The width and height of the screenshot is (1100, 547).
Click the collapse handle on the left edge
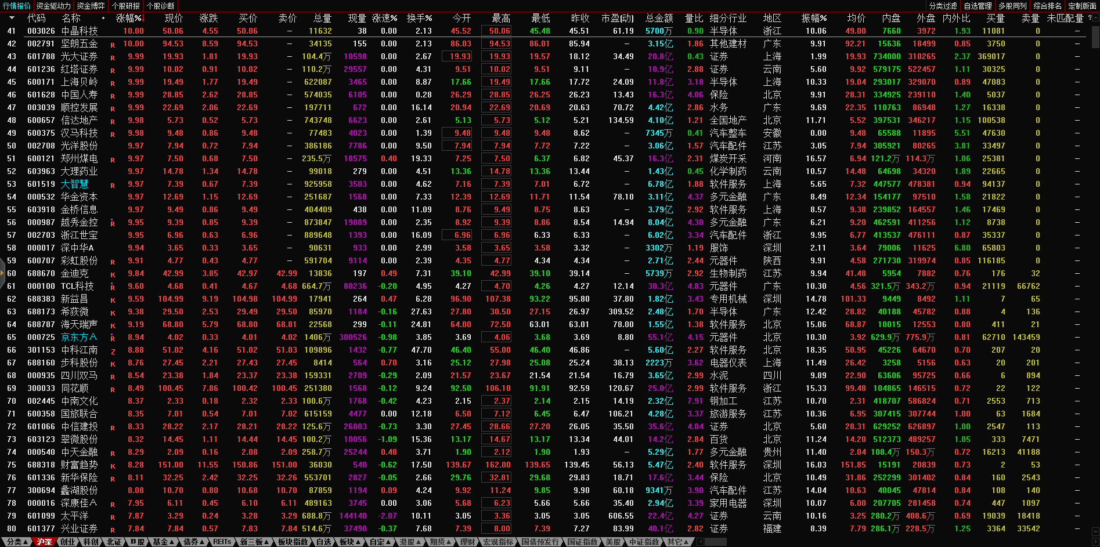2,273
